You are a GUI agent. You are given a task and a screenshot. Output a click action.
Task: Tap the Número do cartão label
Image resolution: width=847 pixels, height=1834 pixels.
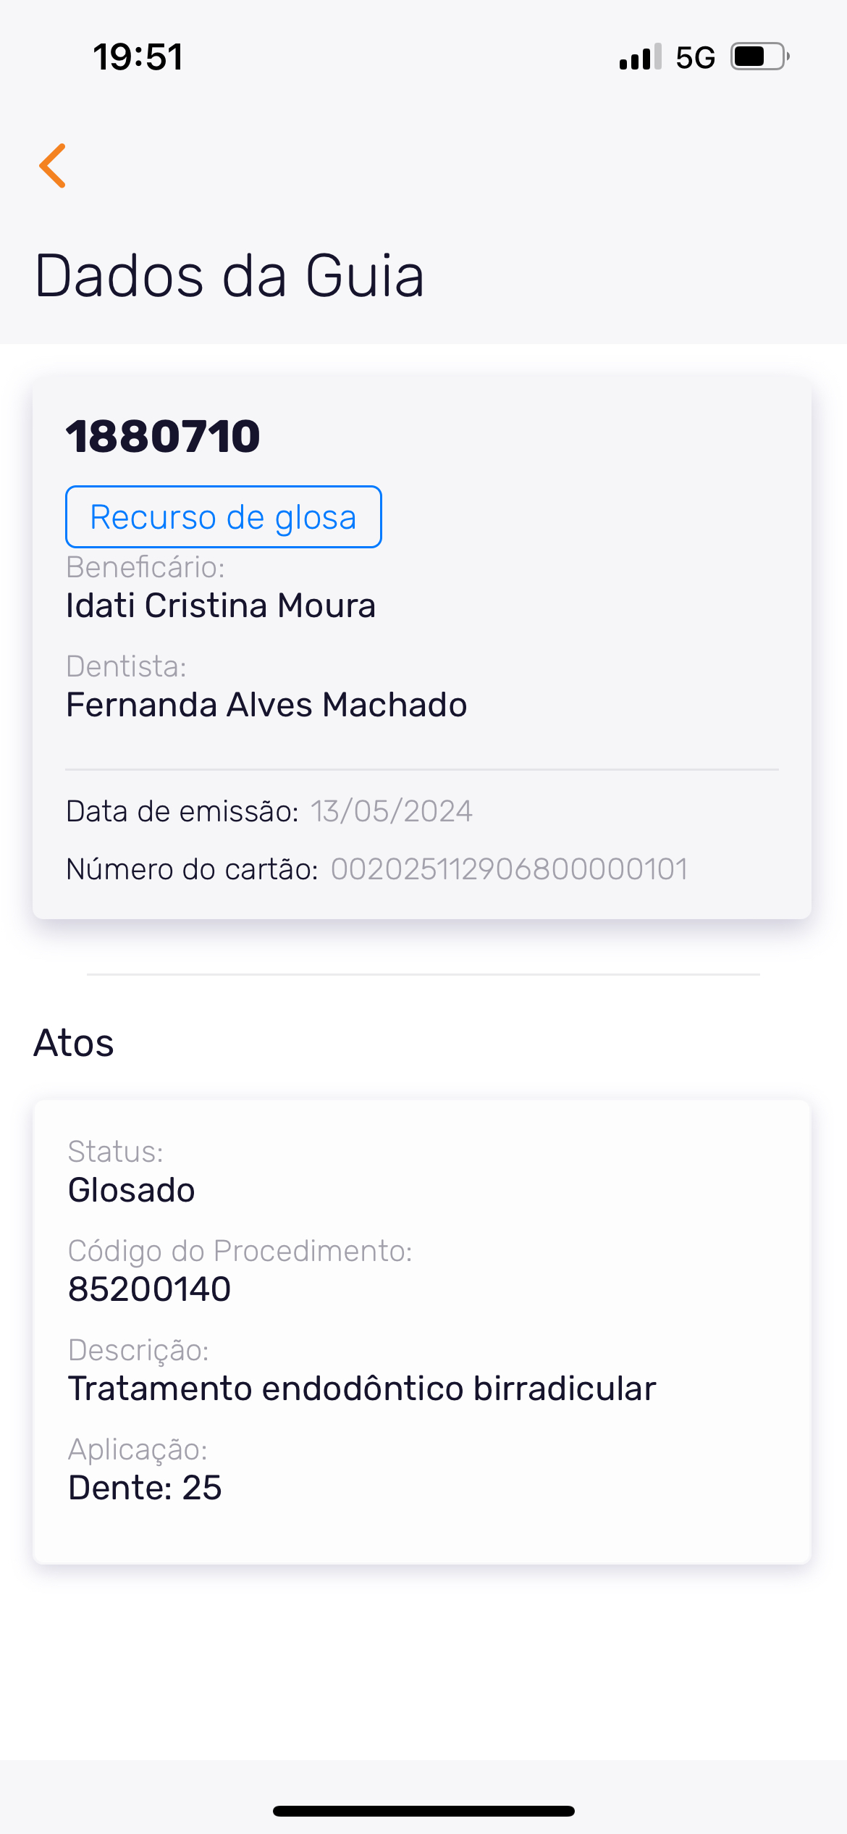tap(192, 869)
